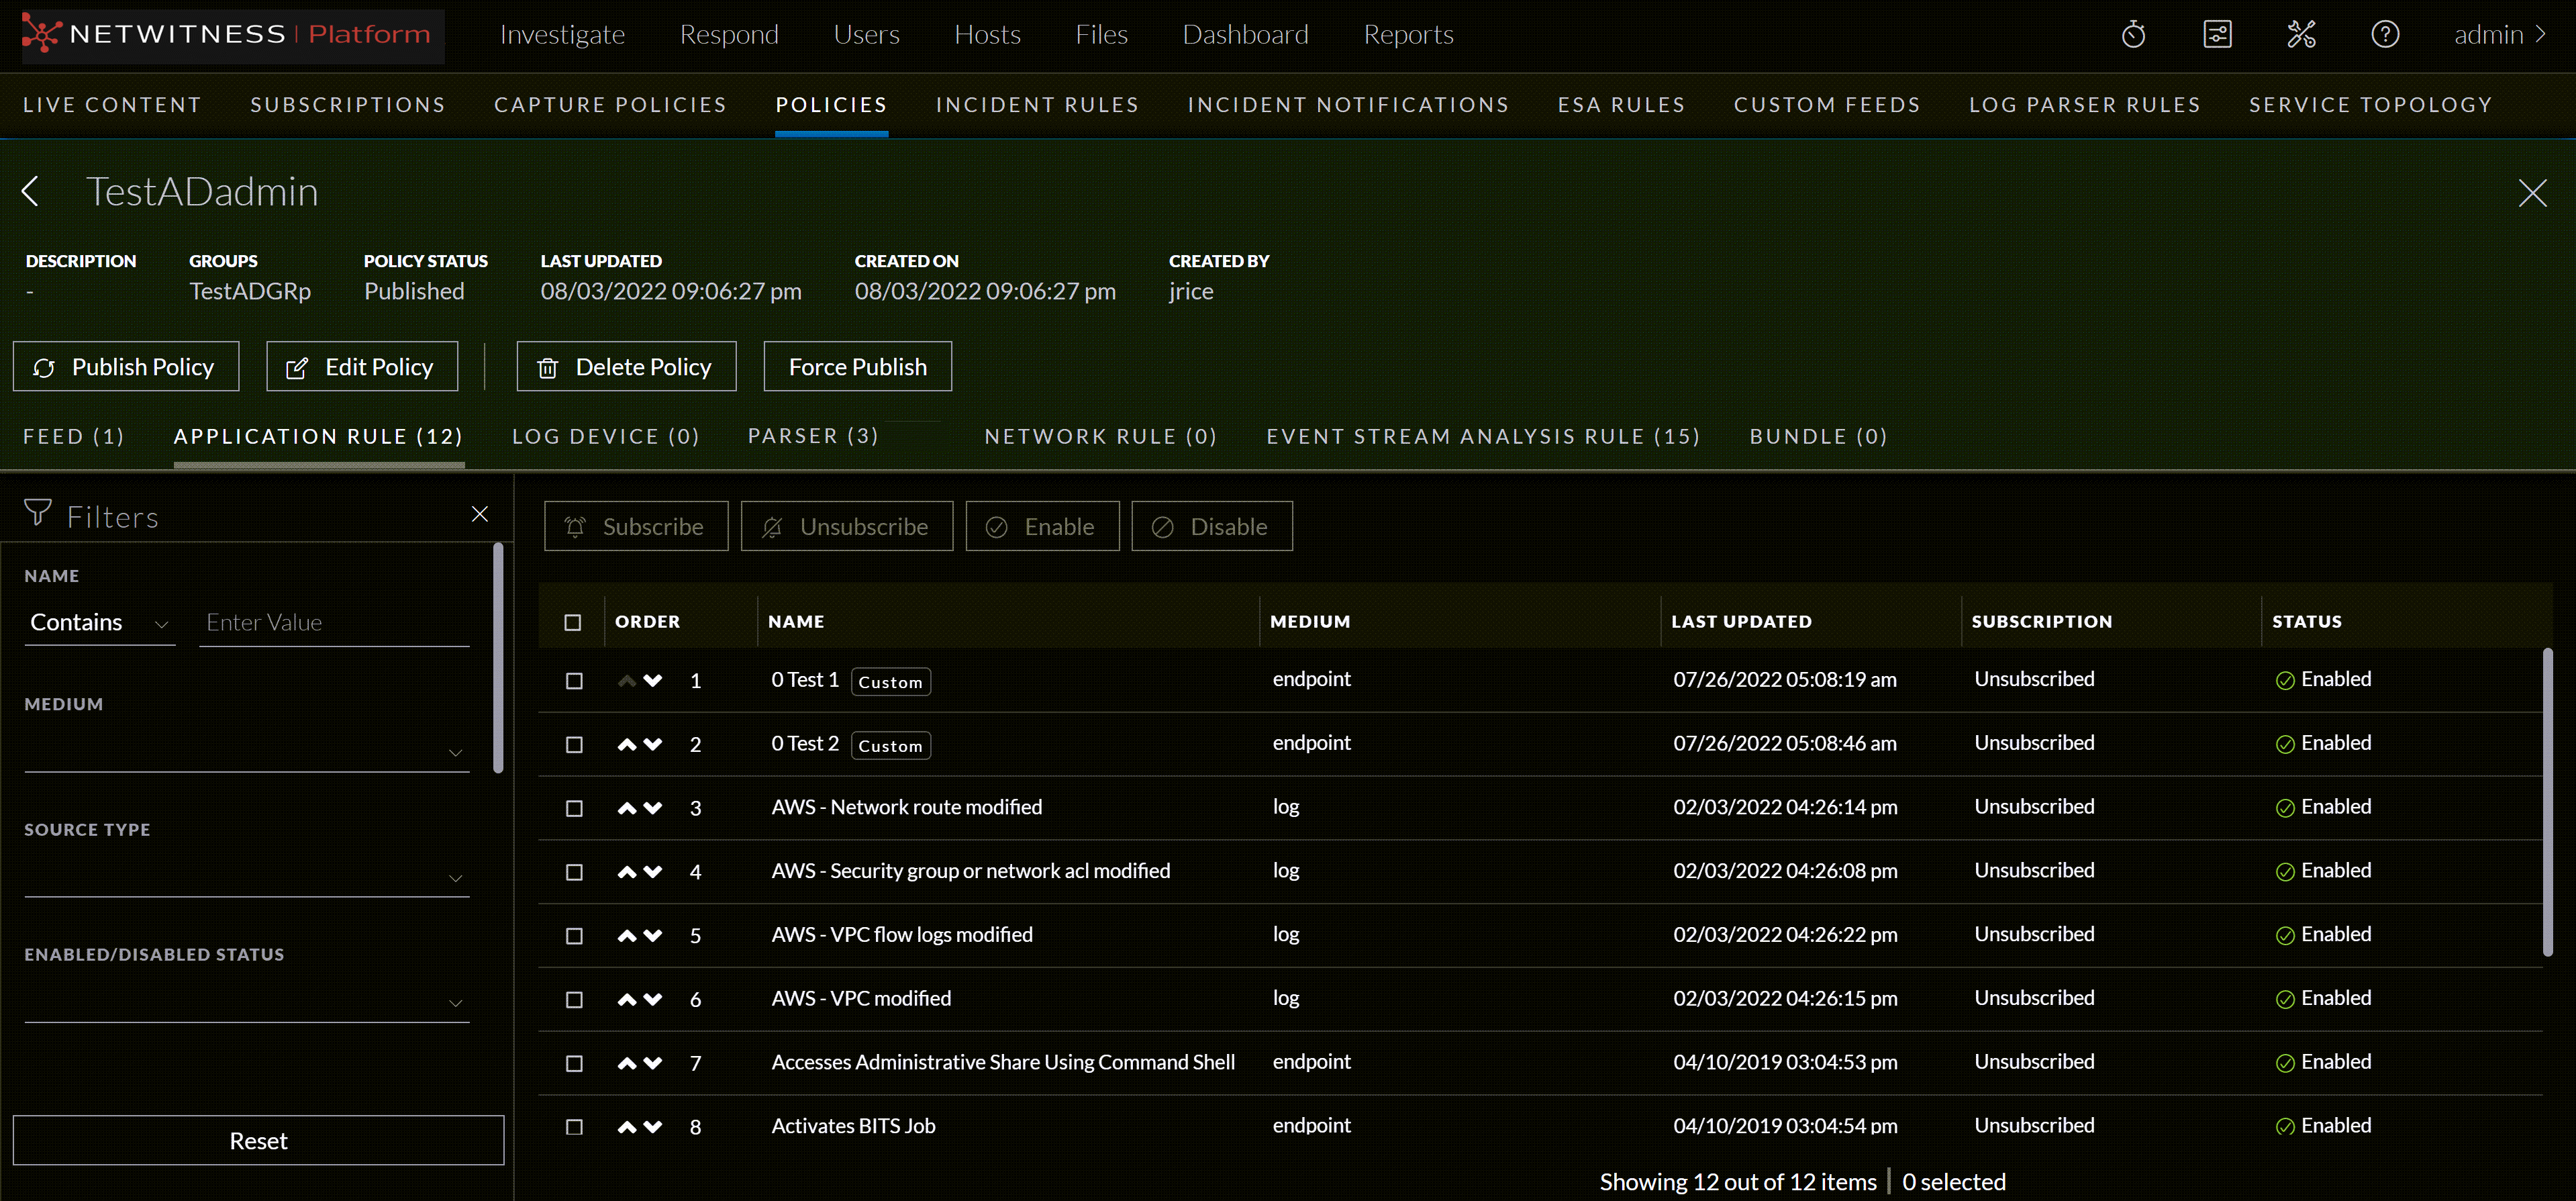Open the admin tools wrench icon
The height and width of the screenshot is (1201, 2576).
coord(2301,35)
